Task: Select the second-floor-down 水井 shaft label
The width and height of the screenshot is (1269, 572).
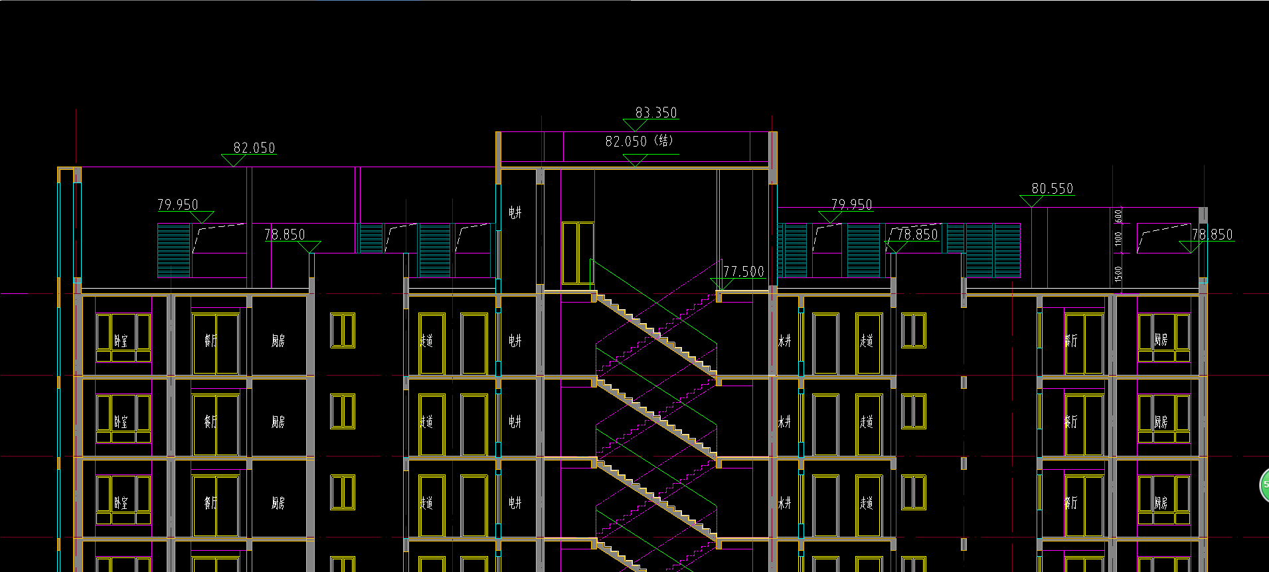Action: (x=785, y=422)
